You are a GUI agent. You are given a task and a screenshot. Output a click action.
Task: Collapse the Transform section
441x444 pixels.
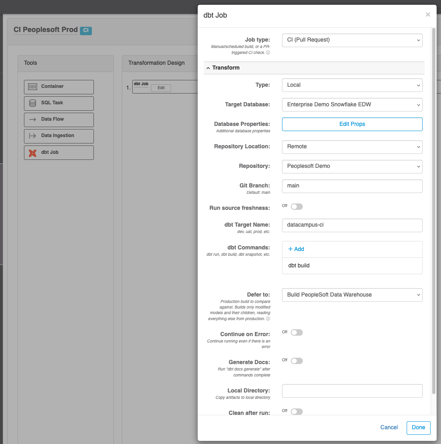pos(314,68)
